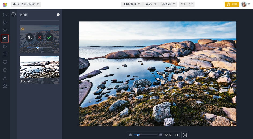Image resolution: width=253 pixels, height=139 pixels.
Task: Open the Upload dropdown menu
Action: (132, 4)
